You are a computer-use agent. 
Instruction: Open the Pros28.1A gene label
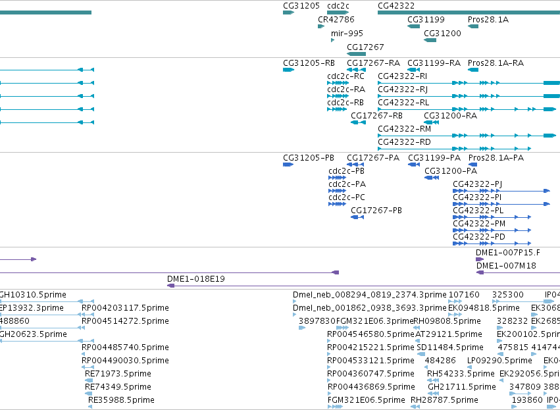(488, 19)
